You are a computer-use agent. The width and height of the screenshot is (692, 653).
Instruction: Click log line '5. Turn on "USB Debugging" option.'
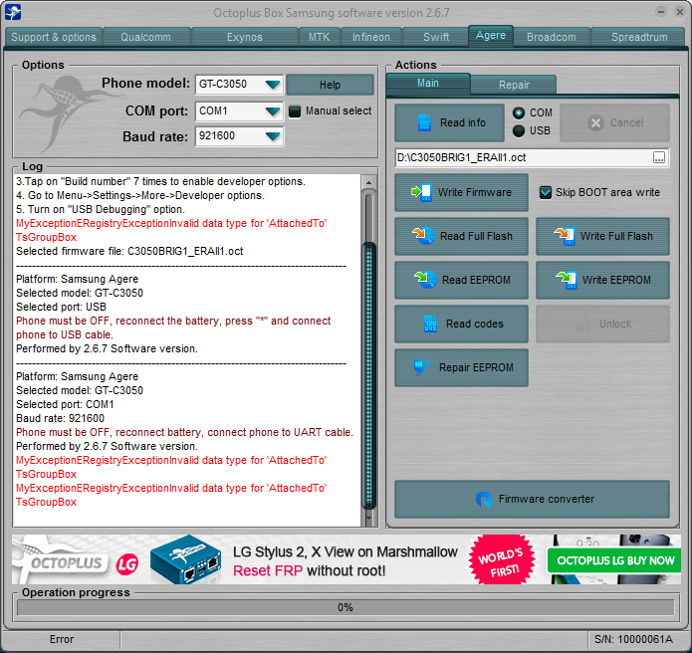[101, 210]
